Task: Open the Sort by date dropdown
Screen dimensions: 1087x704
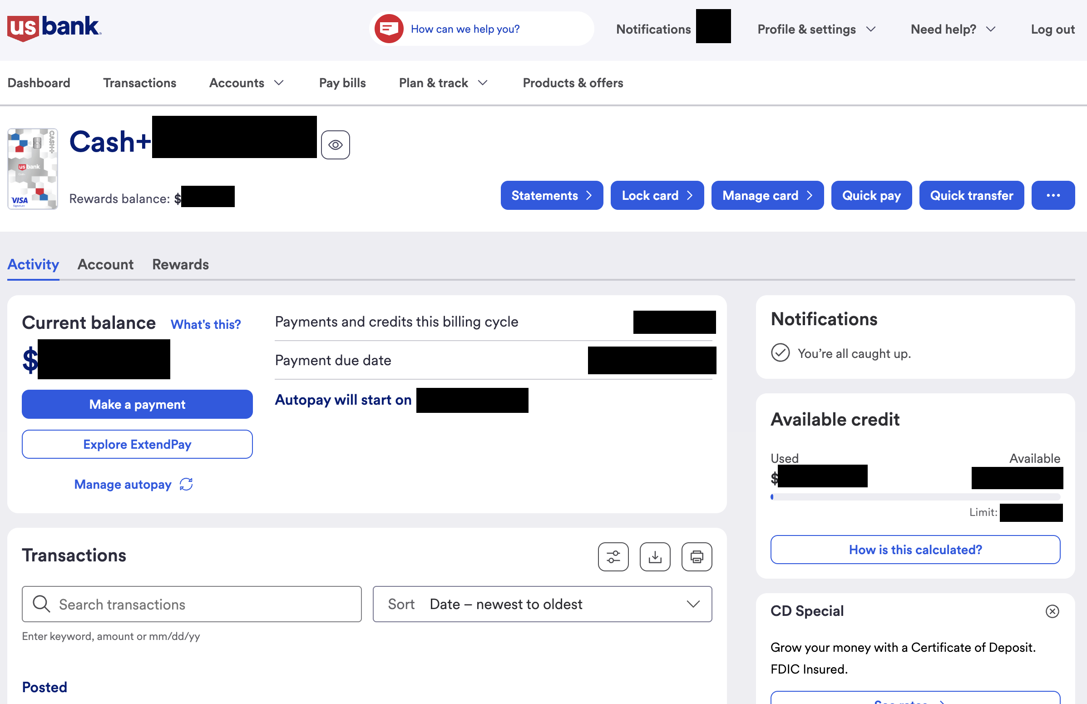Action: coord(542,604)
